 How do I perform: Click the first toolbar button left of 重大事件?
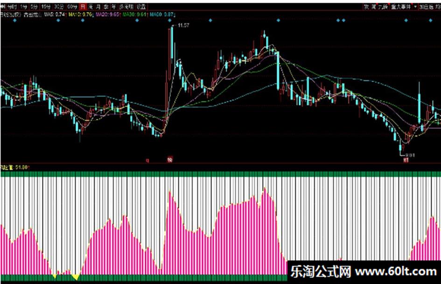pos(366,7)
